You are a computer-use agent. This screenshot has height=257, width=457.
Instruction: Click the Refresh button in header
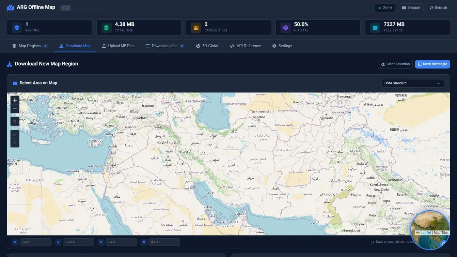(438, 8)
